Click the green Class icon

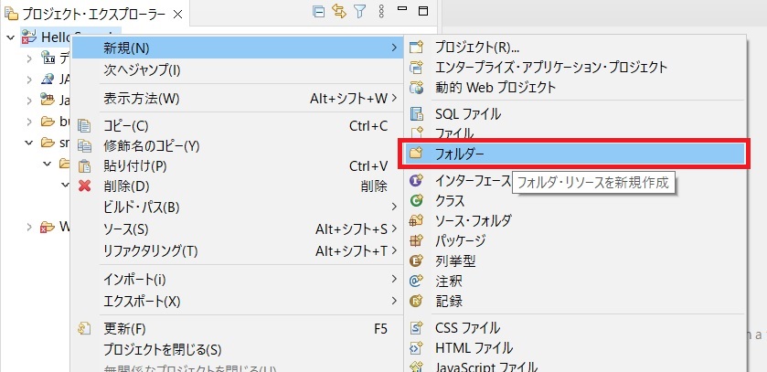click(x=417, y=200)
